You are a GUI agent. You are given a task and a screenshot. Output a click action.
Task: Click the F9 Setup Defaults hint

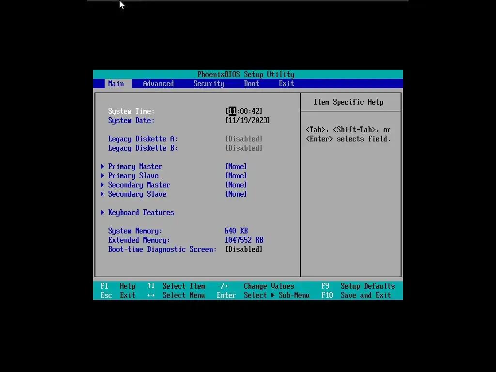coord(358,286)
